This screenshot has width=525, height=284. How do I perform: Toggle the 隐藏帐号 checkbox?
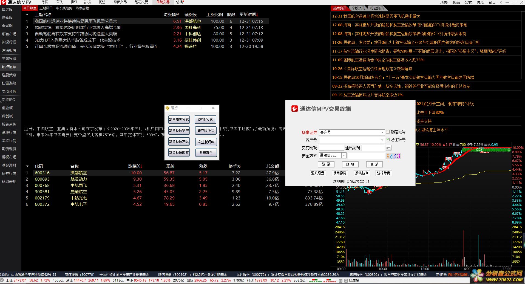388,132
